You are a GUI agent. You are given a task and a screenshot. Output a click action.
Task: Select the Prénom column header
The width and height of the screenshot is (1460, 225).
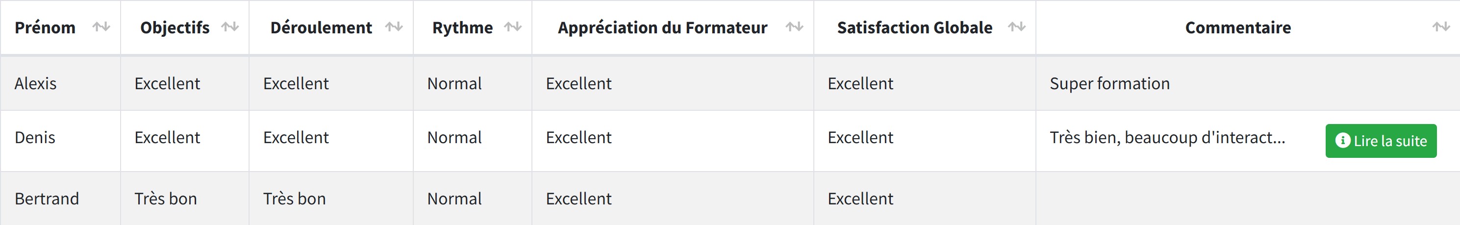tap(45, 27)
